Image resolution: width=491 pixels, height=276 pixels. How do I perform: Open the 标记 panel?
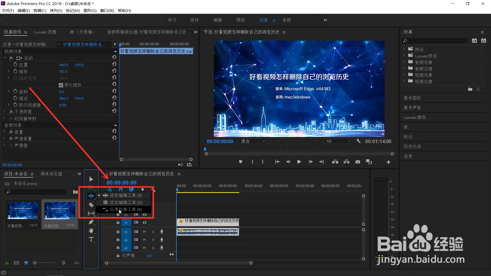tap(408, 137)
